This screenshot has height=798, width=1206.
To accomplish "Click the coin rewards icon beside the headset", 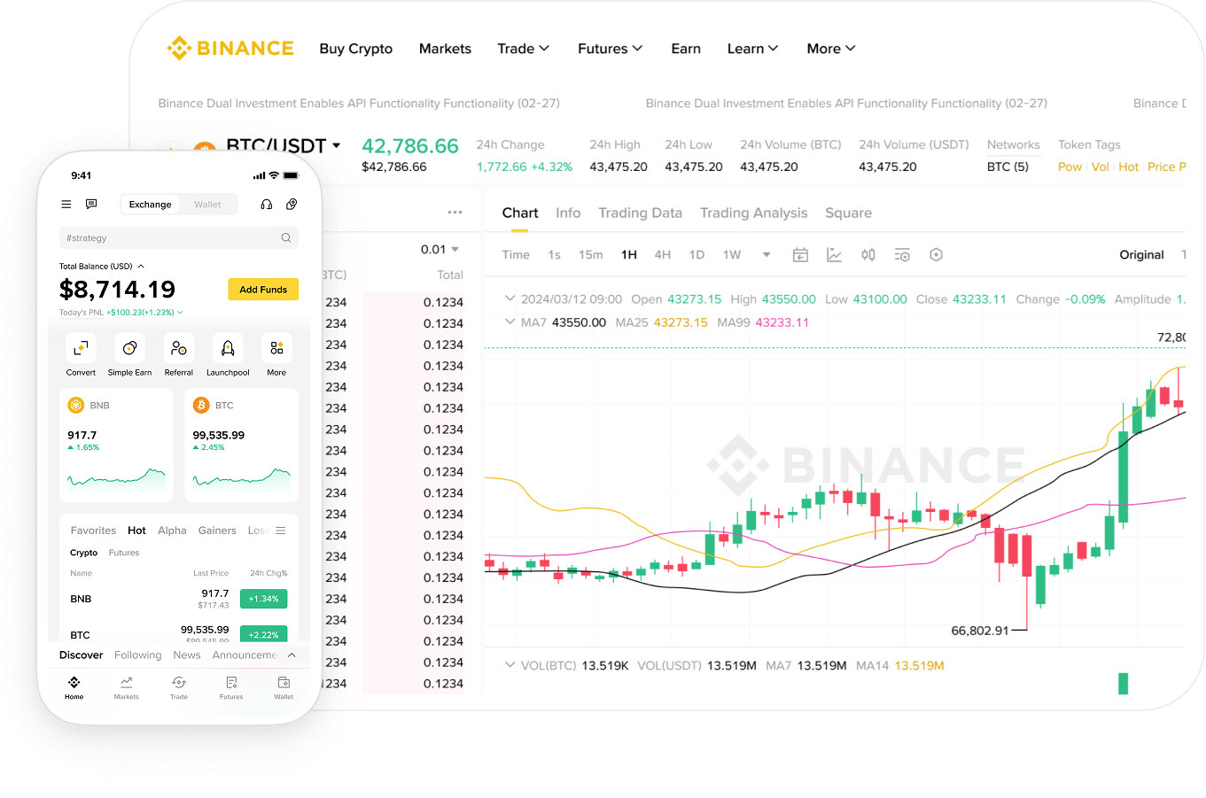I will [292, 205].
